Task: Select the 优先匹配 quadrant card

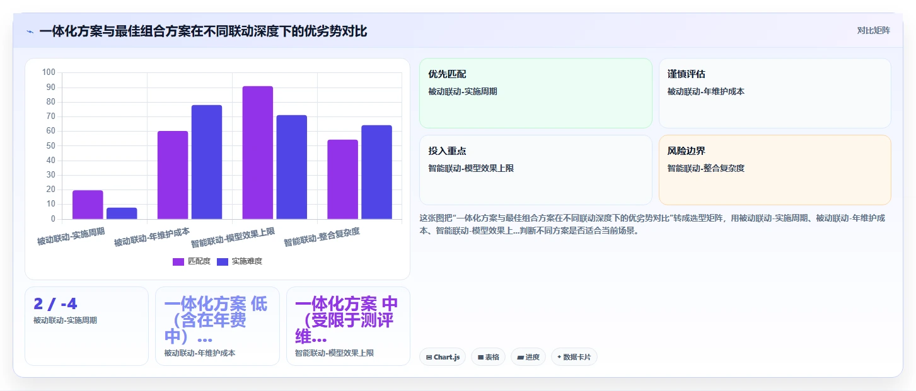Action: (535, 93)
